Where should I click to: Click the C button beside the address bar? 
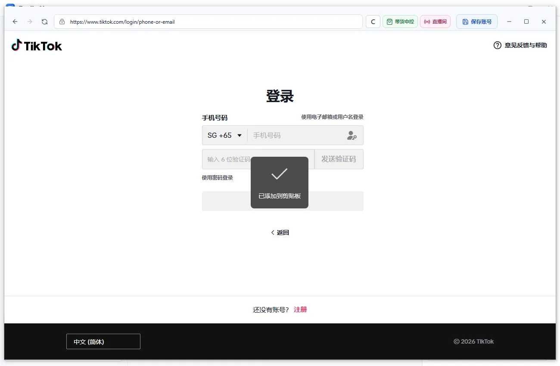(x=373, y=22)
